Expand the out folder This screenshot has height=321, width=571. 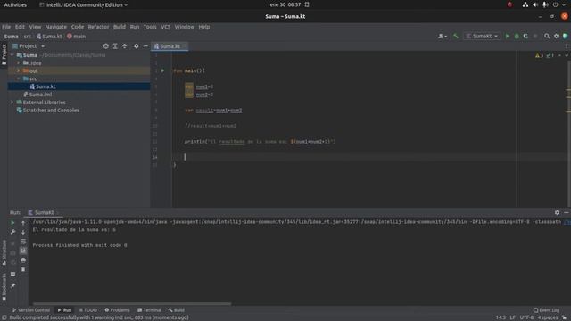[18, 70]
